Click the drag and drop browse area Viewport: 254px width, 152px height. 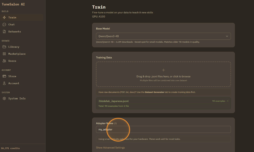[x=163, y=76]
